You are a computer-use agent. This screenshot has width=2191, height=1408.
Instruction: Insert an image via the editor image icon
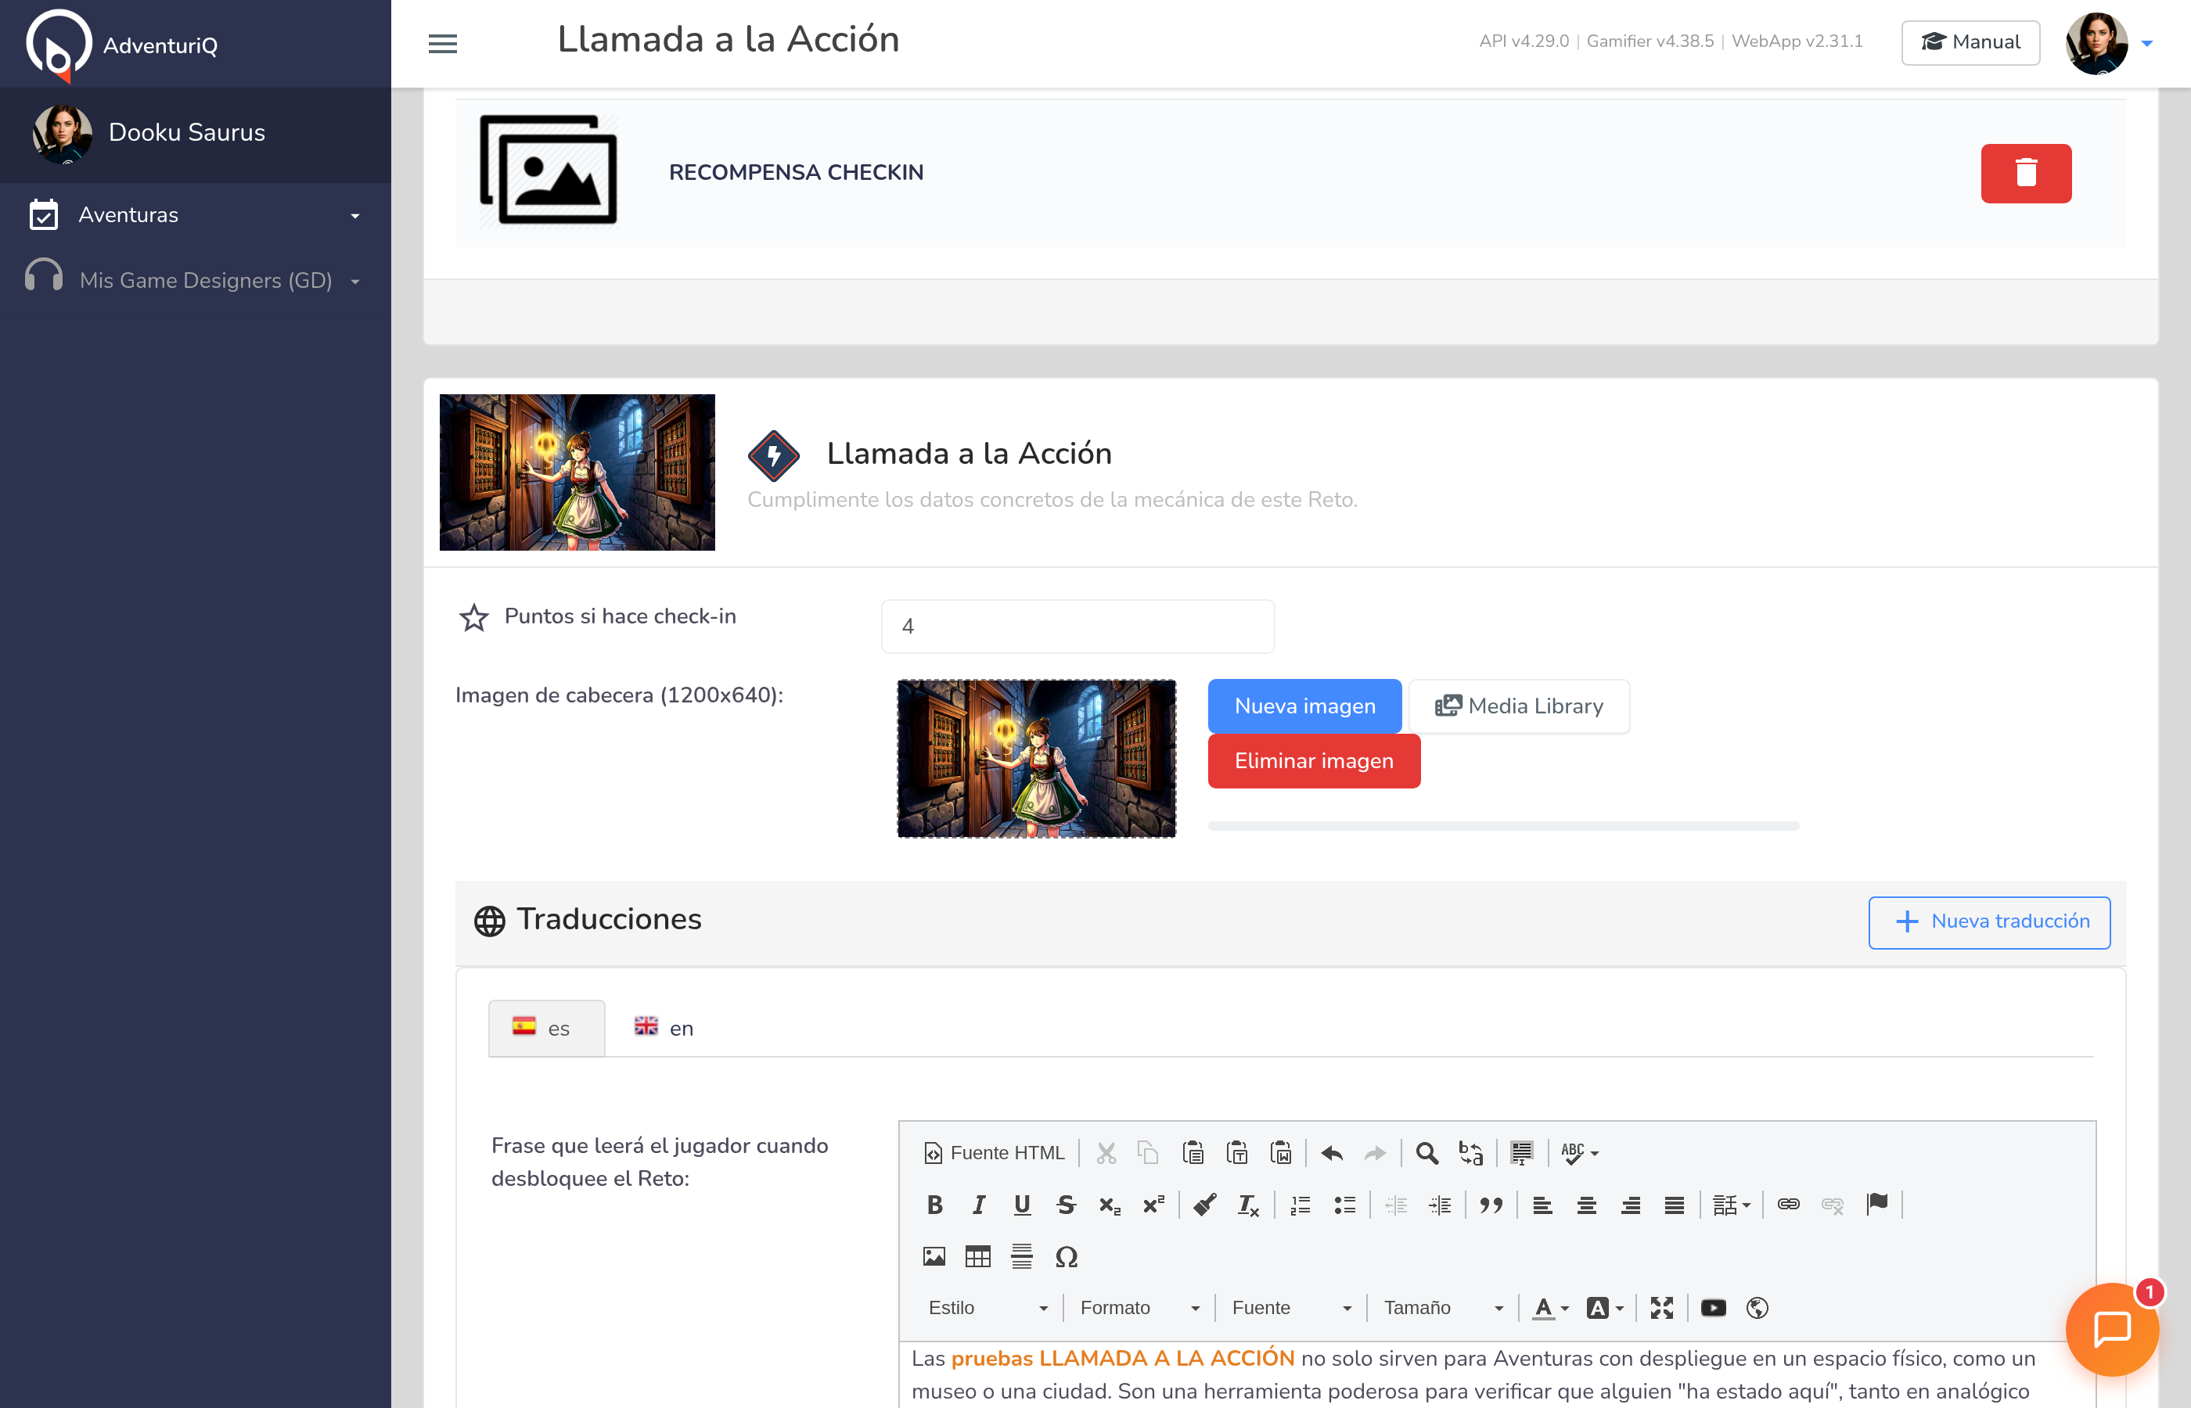point(934,1256)
